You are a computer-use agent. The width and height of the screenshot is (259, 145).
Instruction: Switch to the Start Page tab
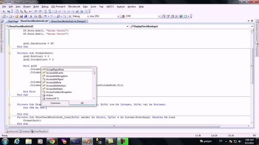tap(13, 21)
